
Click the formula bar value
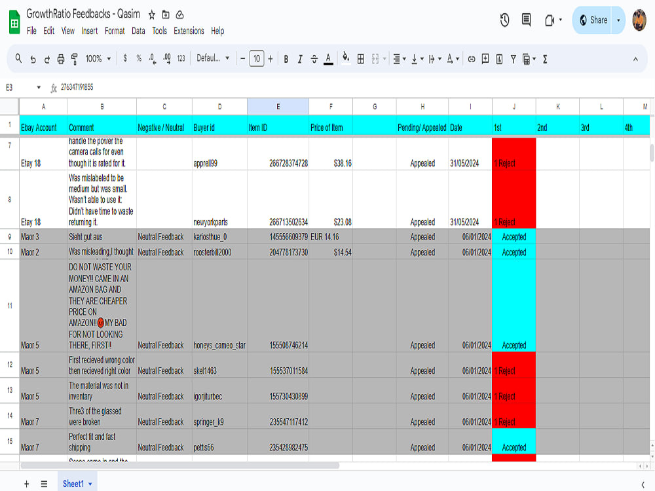pos(77,87)
